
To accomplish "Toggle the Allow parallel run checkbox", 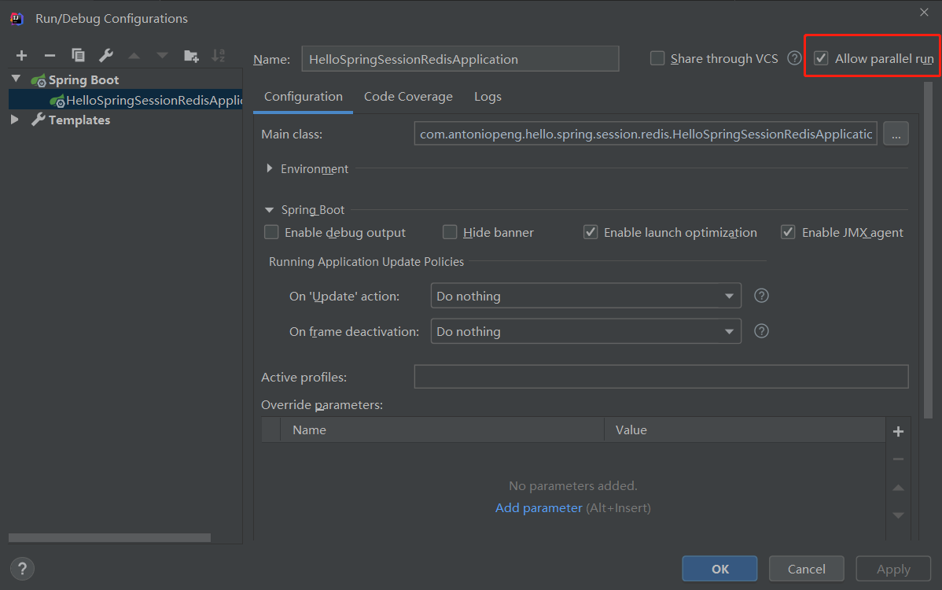I will (821, 58).
